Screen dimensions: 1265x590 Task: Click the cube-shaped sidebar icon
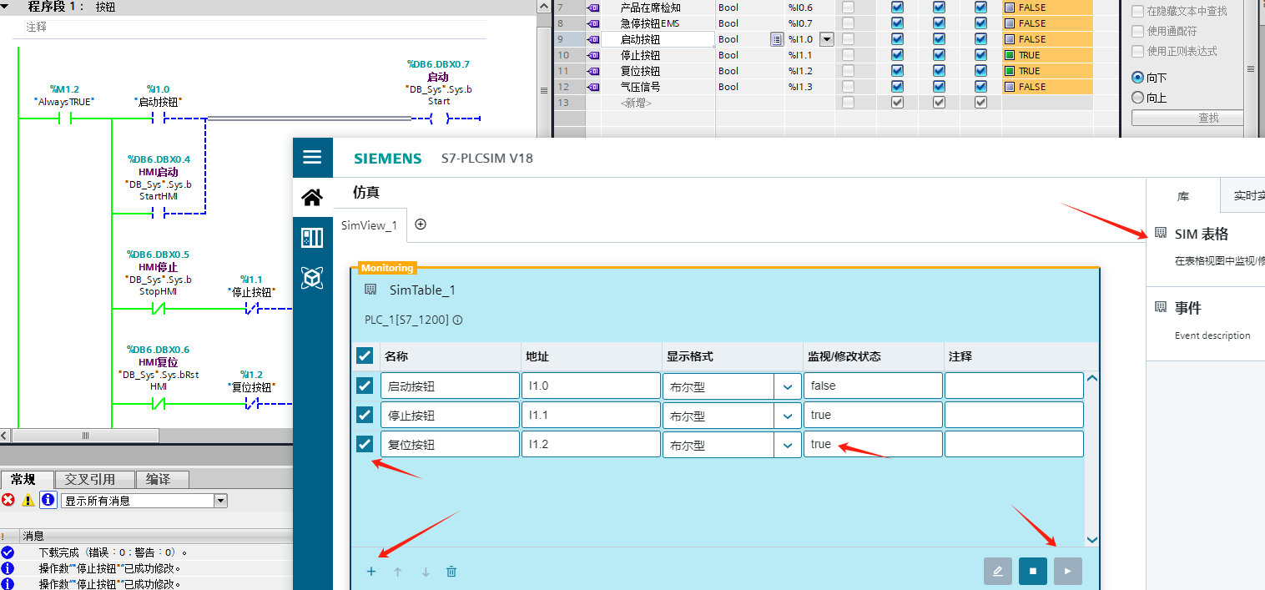click(312, 278)
